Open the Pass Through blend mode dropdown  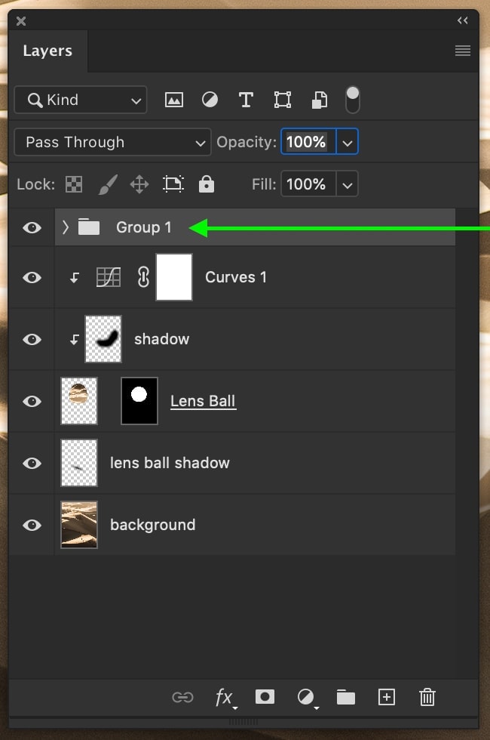click(x=112, y=142)
